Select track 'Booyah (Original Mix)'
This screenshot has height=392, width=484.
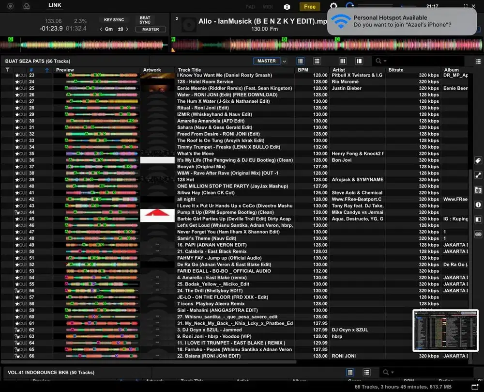(201, 167)
